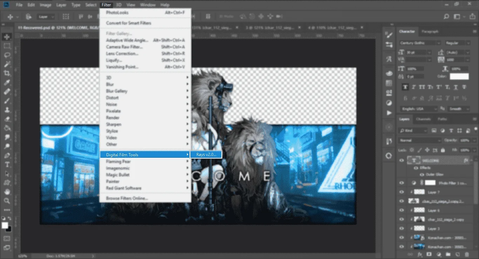479x259 pixels.
Task: Open the Actions play icon in panel strip
Action: click(x=389, y=113)
